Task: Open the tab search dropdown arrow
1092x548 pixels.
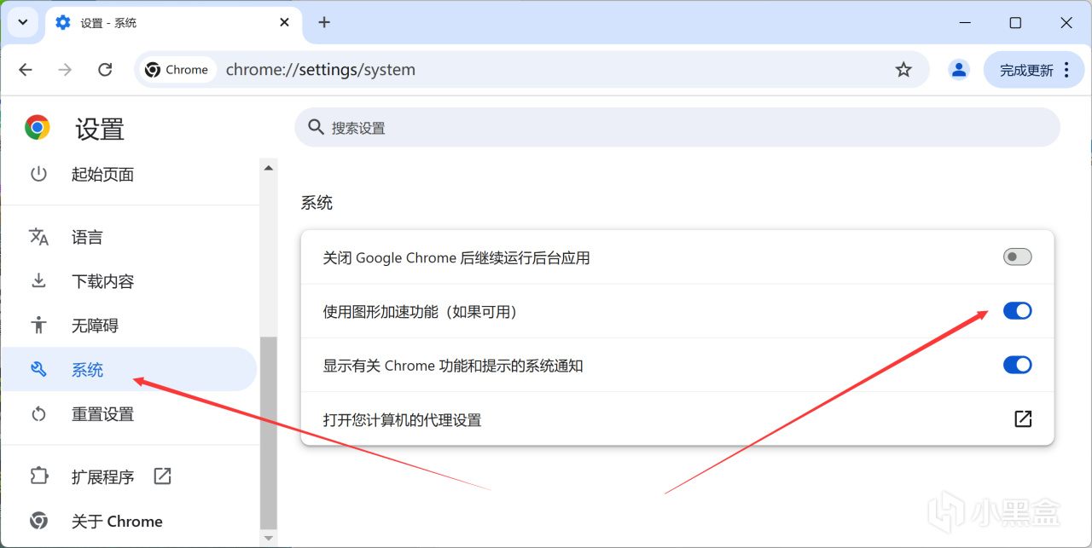Action: pos(23,22)
